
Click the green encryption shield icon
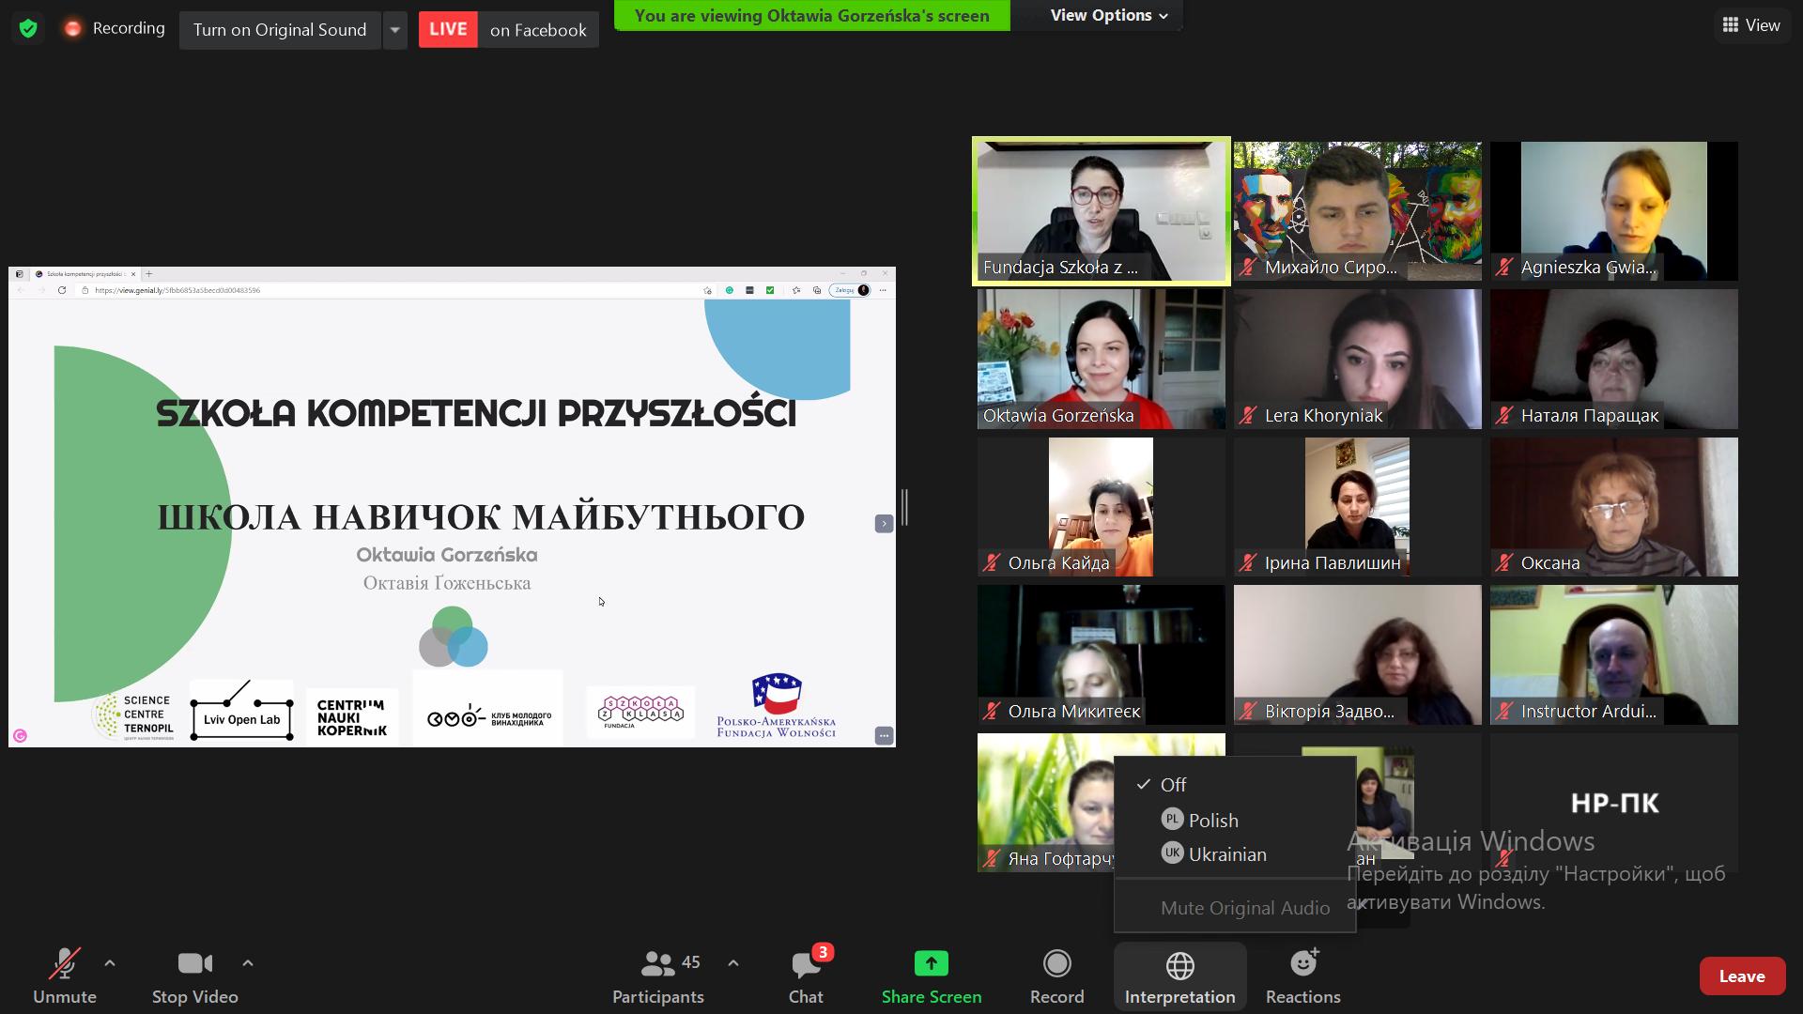point(28,29)
